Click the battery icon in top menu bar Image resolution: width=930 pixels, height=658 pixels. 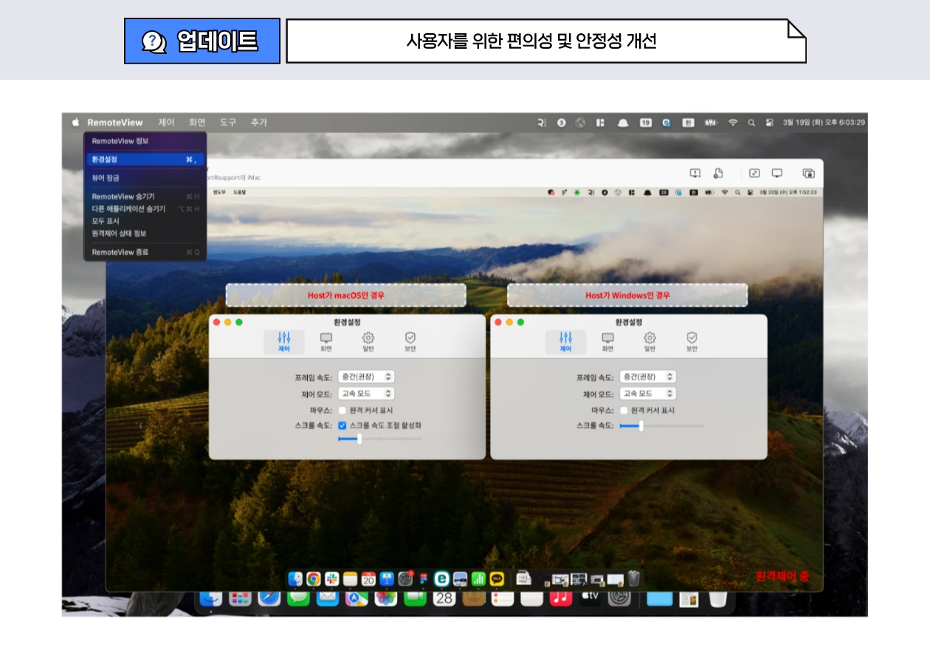[x=712, y=123]
